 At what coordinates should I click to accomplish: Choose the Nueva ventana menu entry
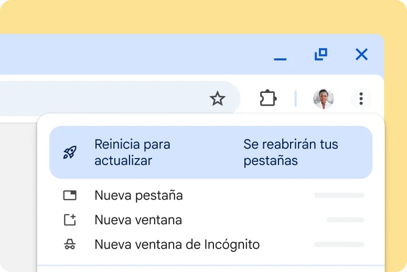click(138, 220)
